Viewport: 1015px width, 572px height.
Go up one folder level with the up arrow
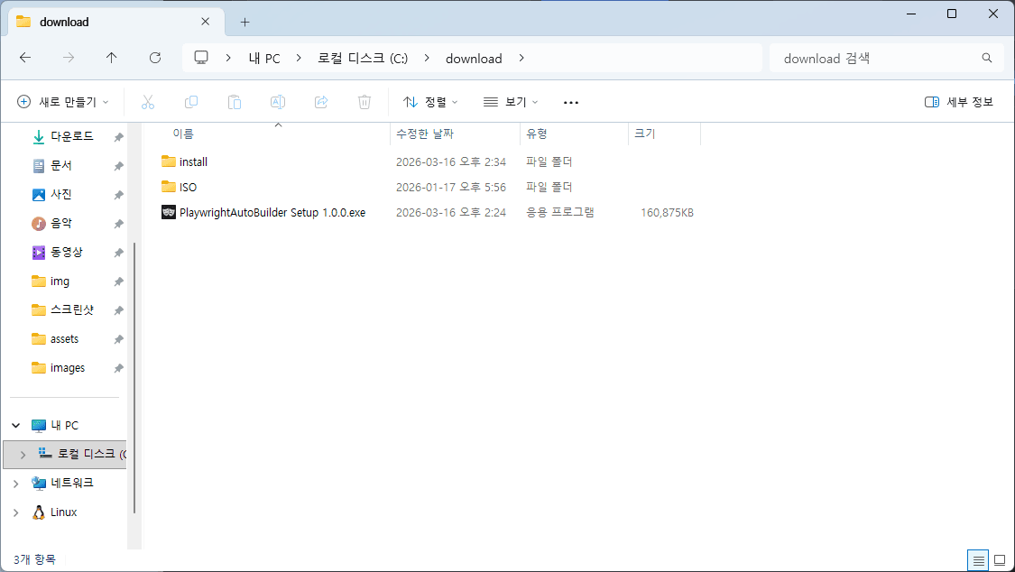point(111,58)
